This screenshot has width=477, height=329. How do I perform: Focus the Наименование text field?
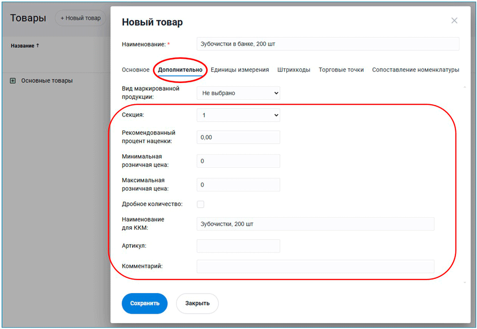click(327, 44)
